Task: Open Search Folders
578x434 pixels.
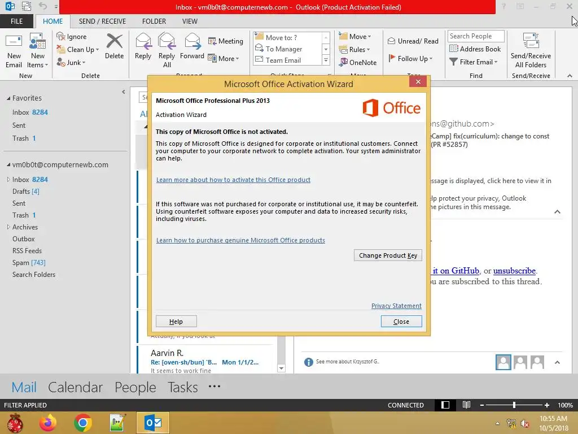Action: [x=34, y=274]
